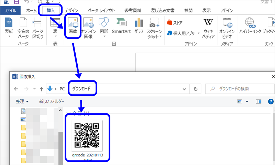Expand the address bar history dropdown
275x165 pixels.
click(x=184, y=89)
